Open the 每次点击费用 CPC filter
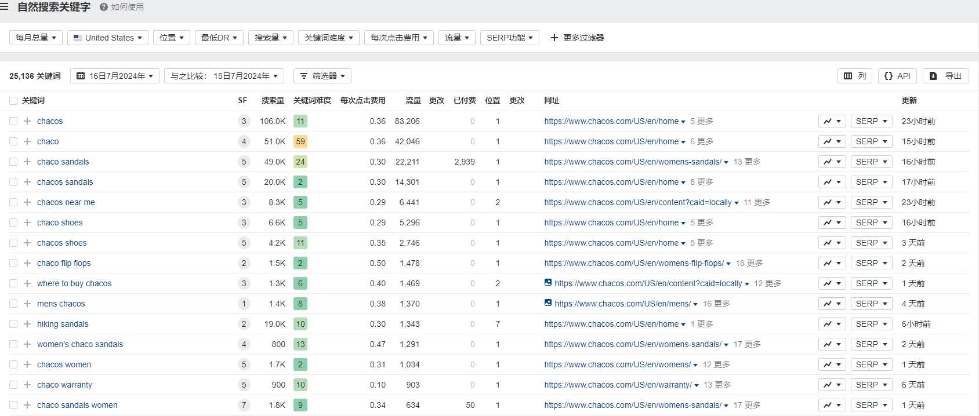 [x=399, y=38]
